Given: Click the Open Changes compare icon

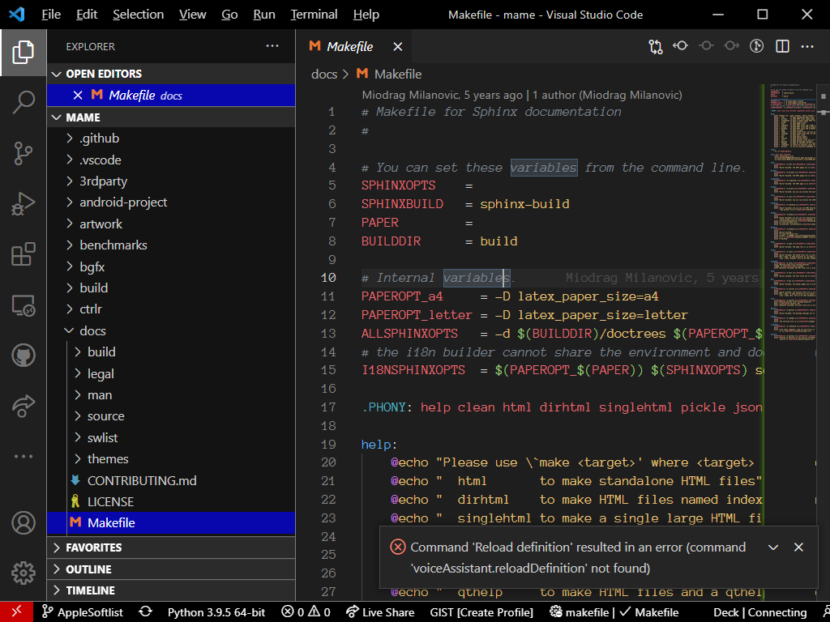Looking at the screenshot, I should pyautogui.click(x=655, y=47).
